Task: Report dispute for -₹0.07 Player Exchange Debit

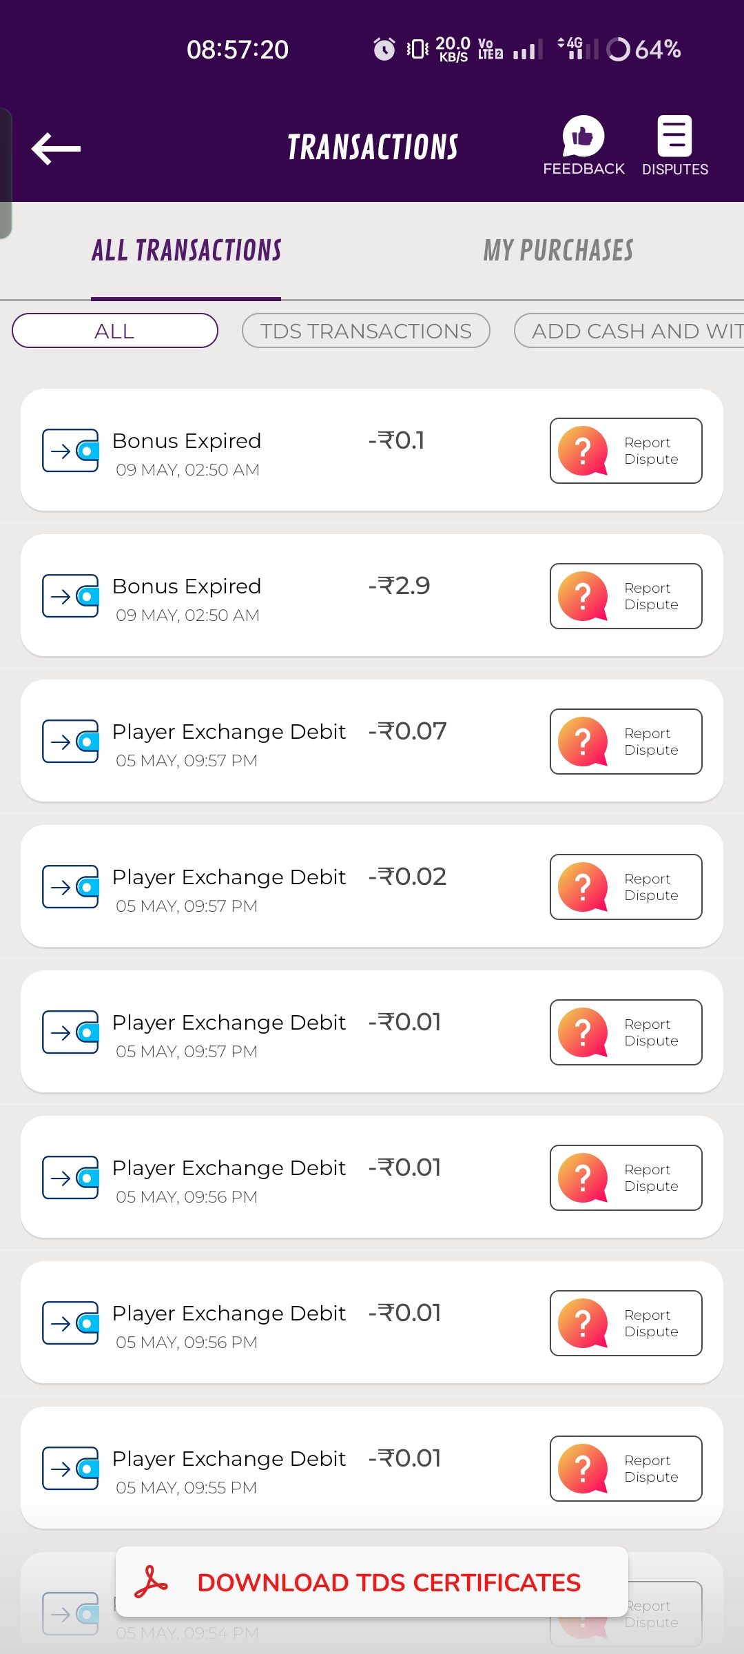Action: (626, 742)
